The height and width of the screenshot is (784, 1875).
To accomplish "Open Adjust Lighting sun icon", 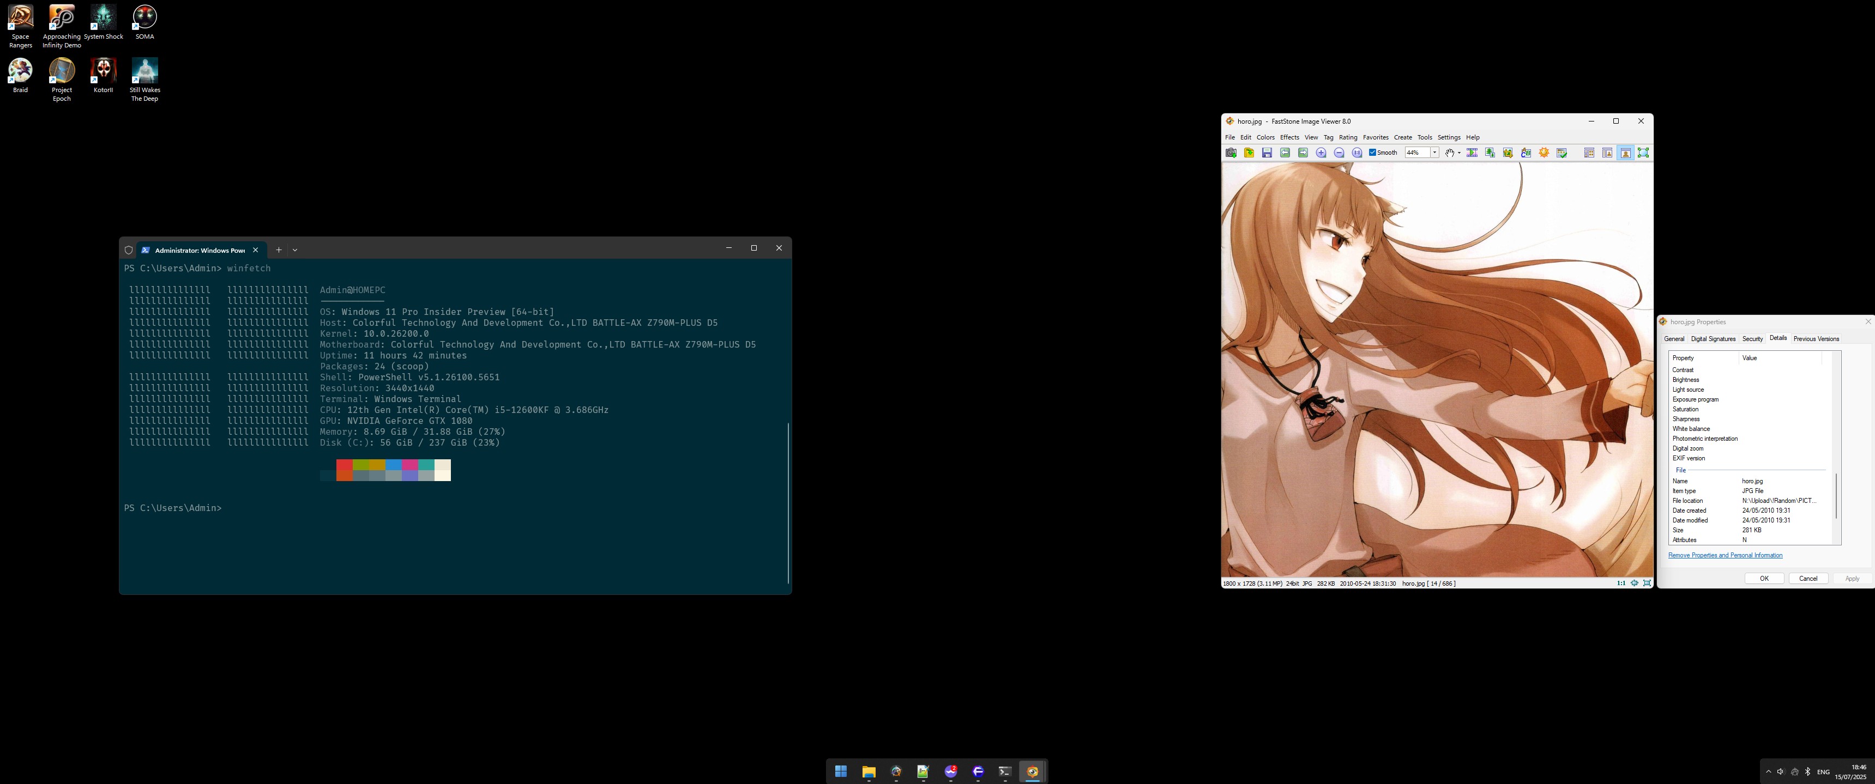I will (x=1544, y=153).
